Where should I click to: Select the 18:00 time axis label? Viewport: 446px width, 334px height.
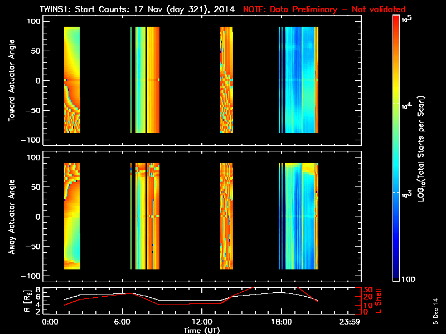coord(282,322)
